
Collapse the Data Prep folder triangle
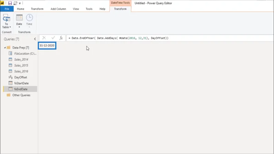(5, 48)
